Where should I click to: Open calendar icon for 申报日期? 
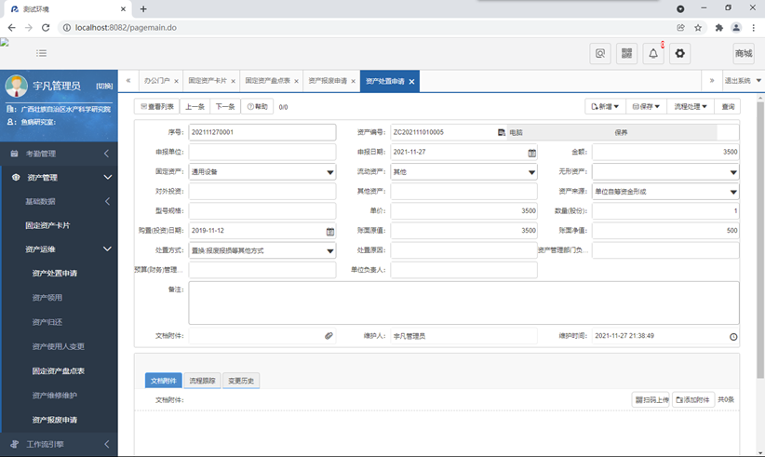click(x=531, y=153)
